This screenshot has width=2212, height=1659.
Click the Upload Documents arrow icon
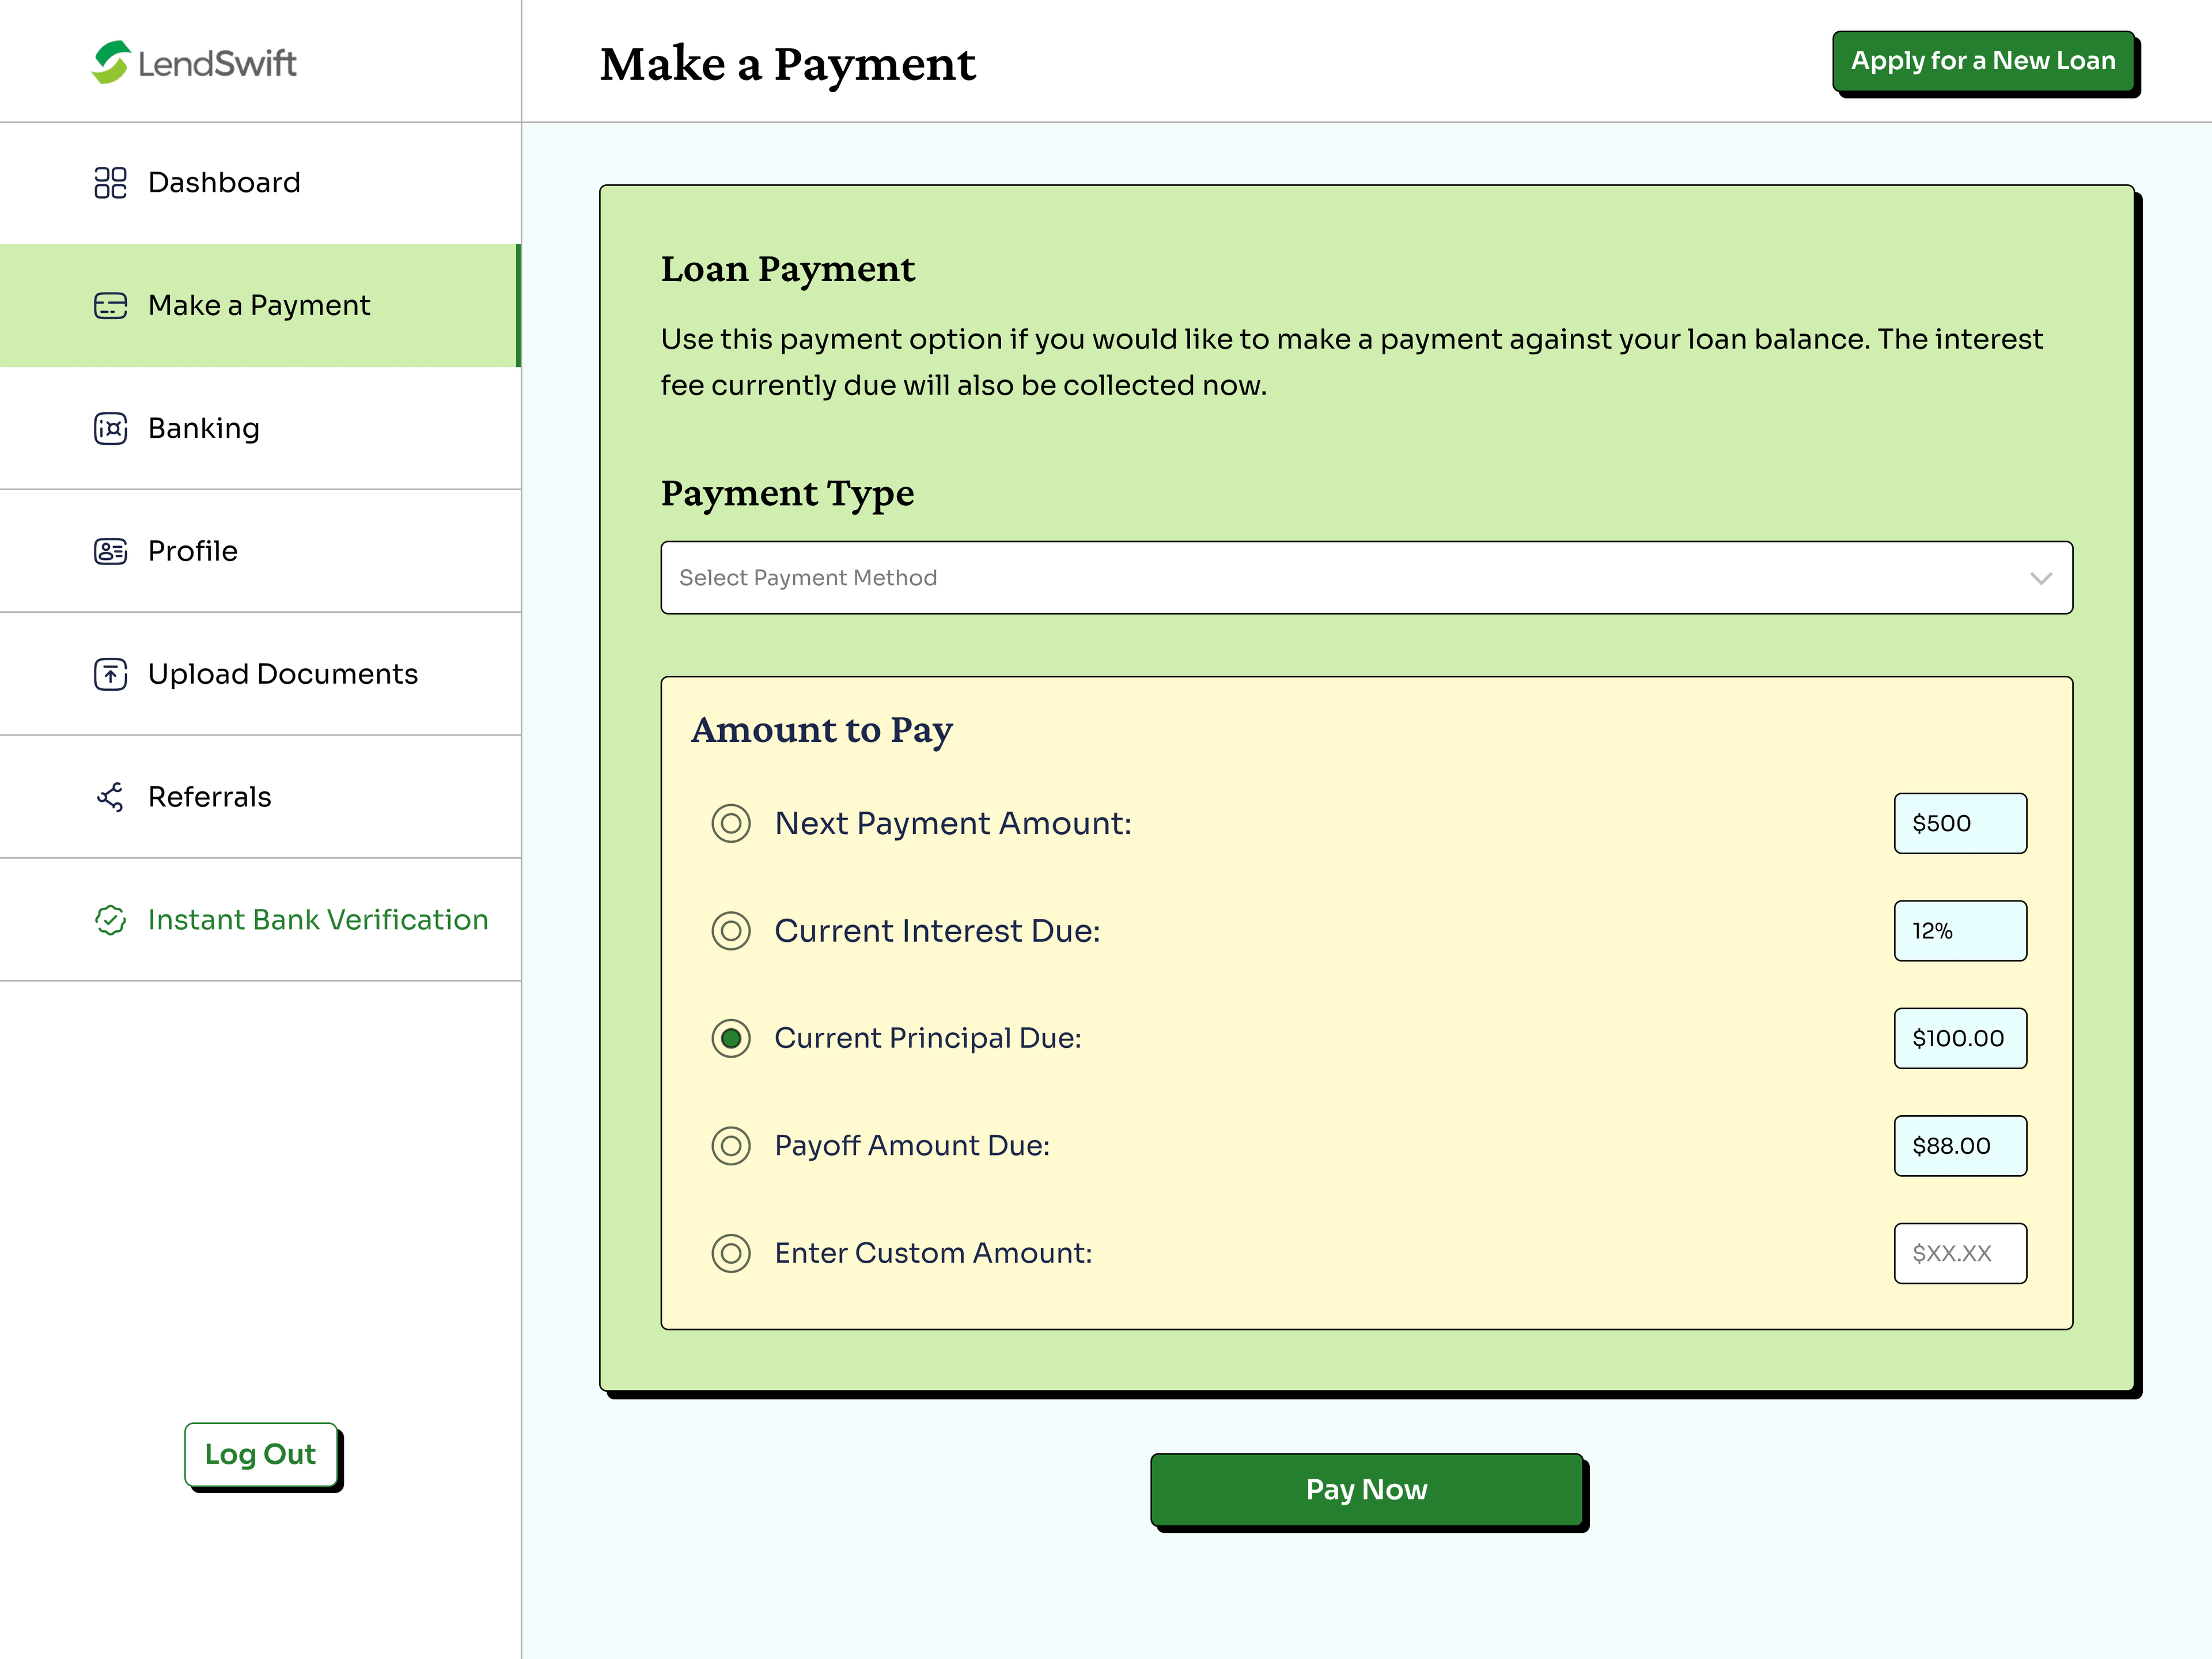coord(110,674)
